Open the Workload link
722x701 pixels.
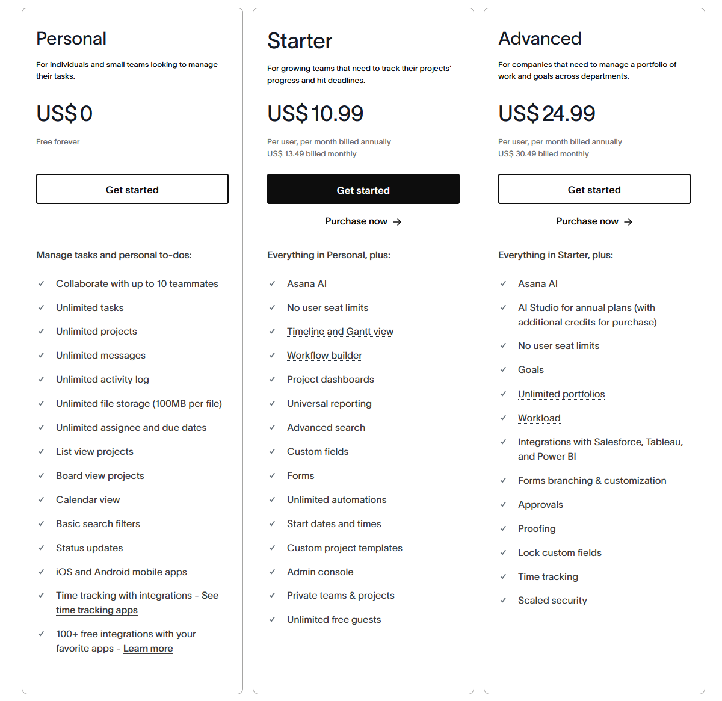pyautogui.click(x=539, y=418)
